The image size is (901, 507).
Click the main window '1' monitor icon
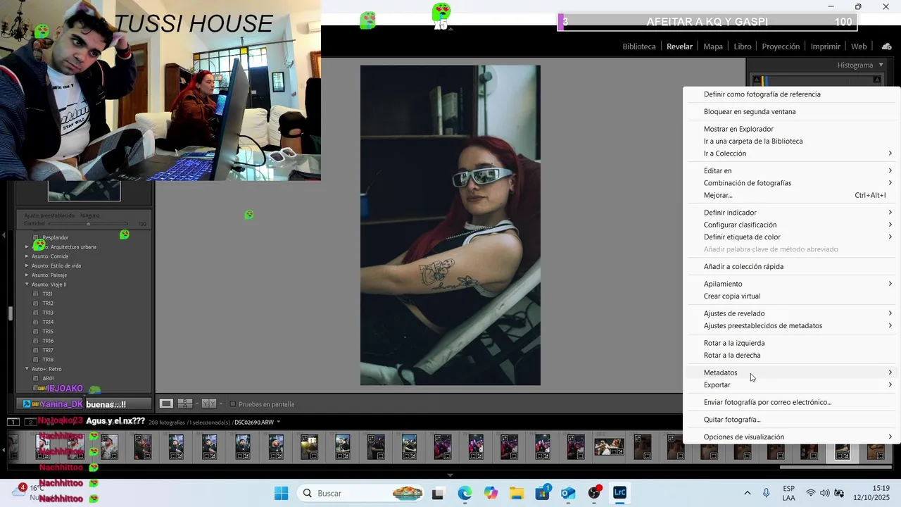[x=13, y=422]
